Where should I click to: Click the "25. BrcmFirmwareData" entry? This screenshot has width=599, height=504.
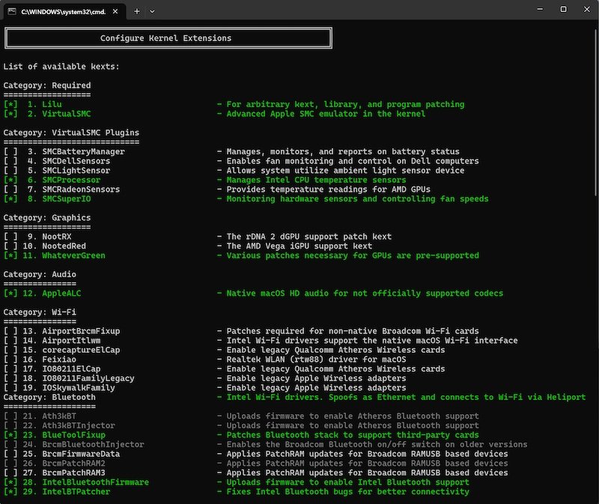(71, 454)
